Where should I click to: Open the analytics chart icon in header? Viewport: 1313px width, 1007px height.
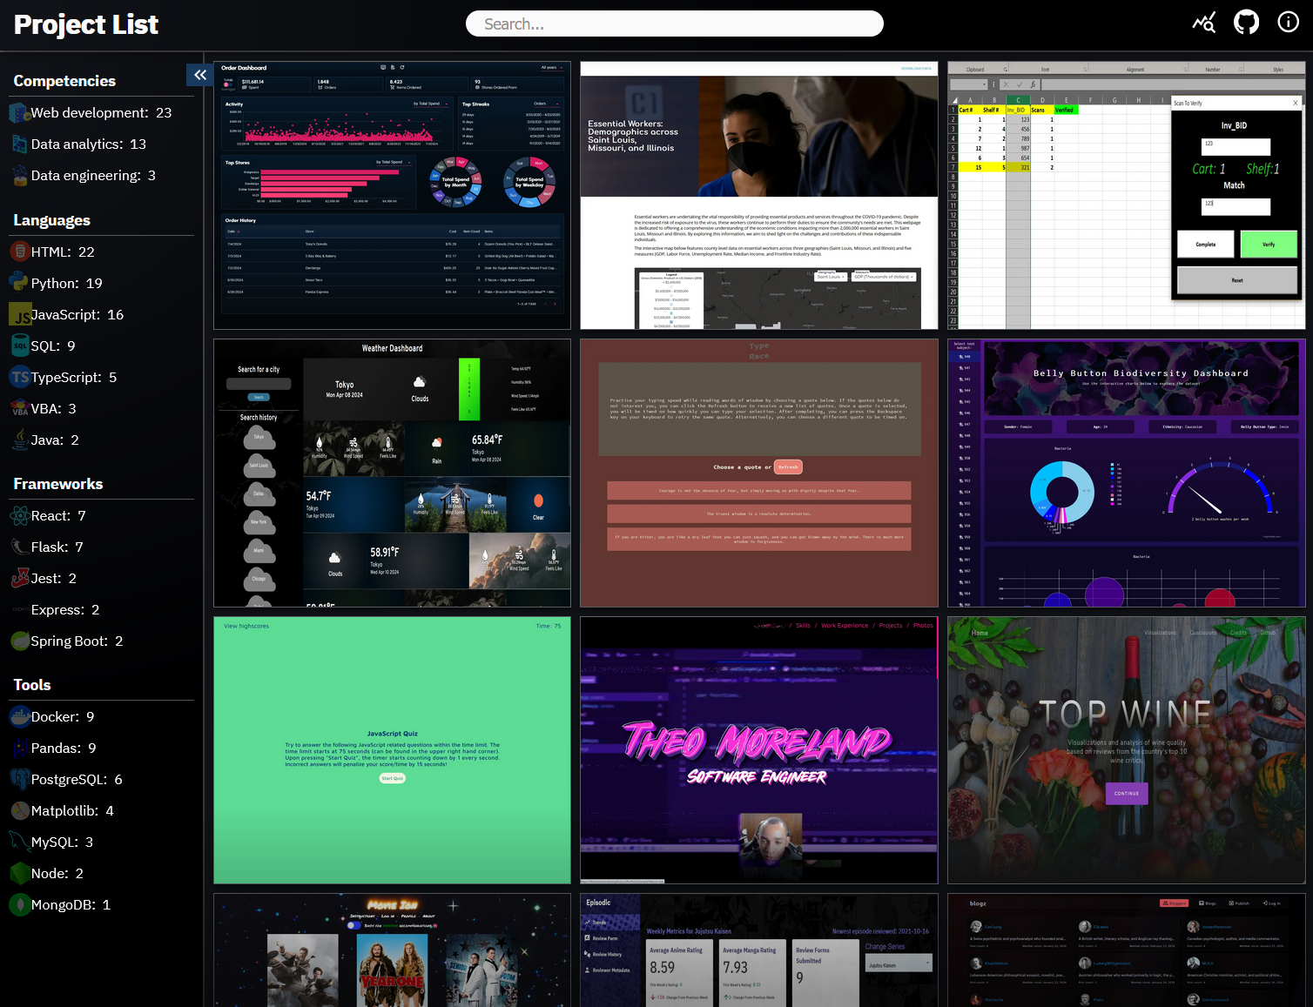(x=1204, y=23)
